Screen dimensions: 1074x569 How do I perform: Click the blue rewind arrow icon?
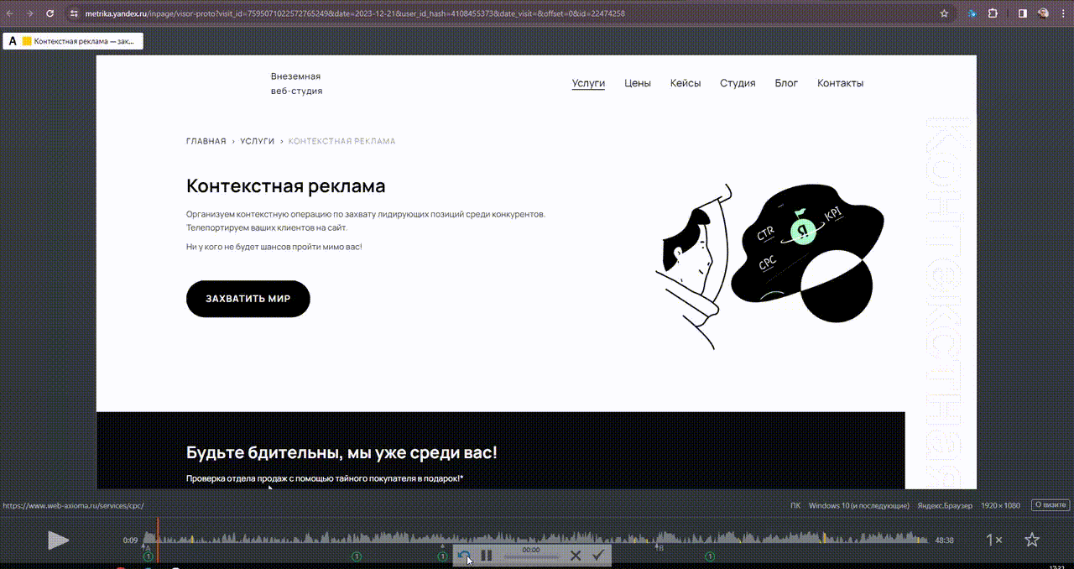[462, 555]
